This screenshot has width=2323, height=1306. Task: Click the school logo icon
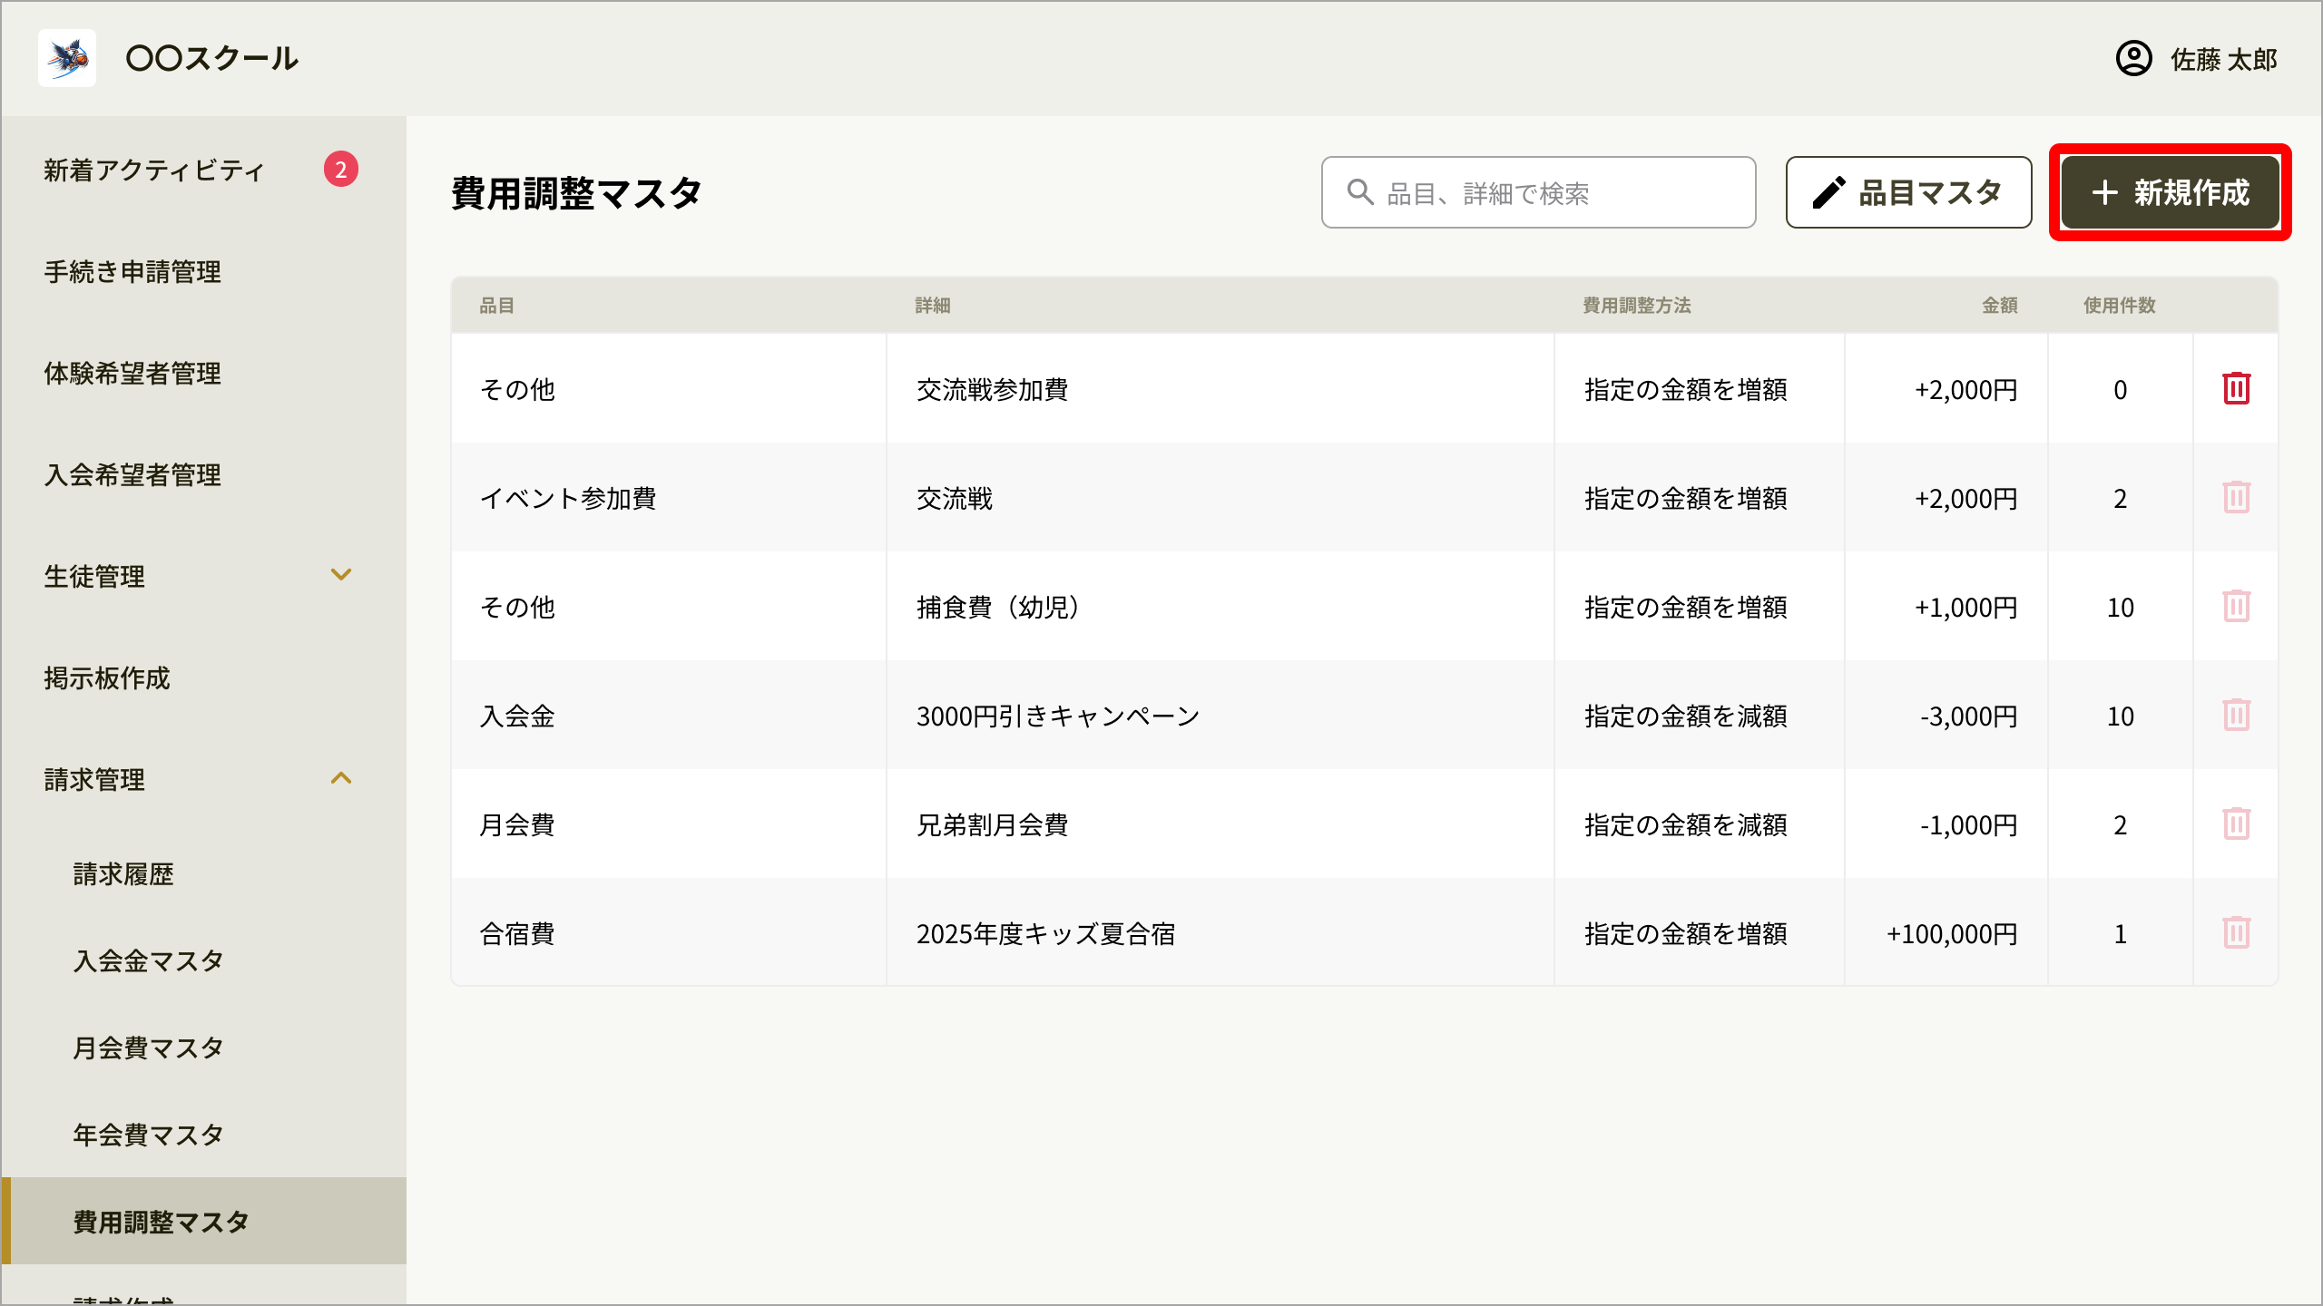[x=67, y=58]
